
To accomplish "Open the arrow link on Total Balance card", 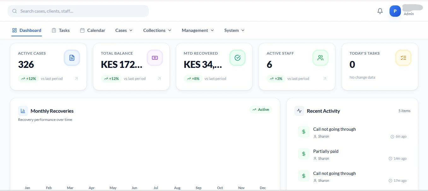I will [159, 79].
